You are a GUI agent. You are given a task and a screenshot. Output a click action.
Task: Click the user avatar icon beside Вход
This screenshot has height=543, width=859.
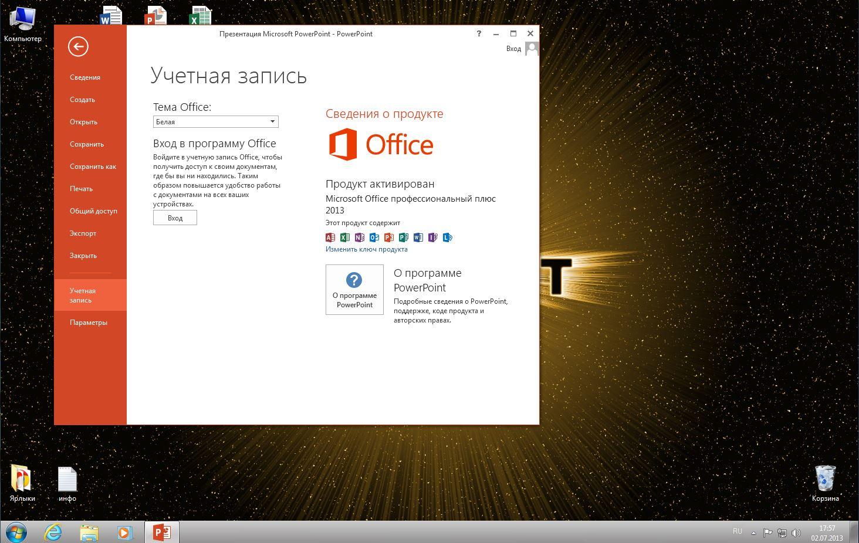532,49
